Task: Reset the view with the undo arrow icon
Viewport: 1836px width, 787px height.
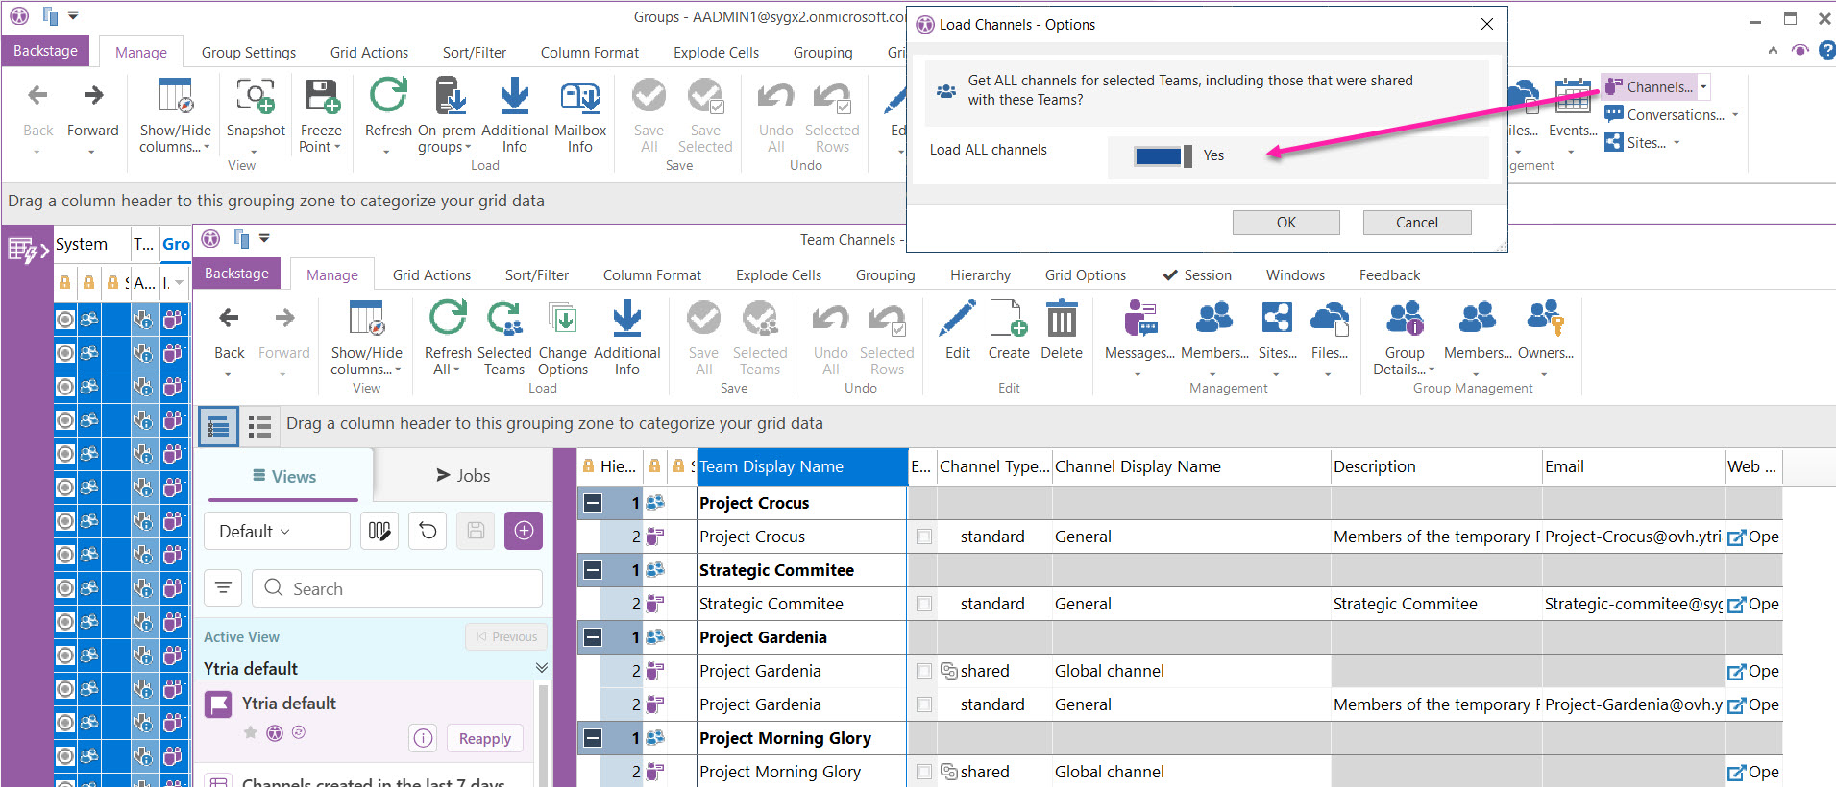Action: [x=428, y=531]
